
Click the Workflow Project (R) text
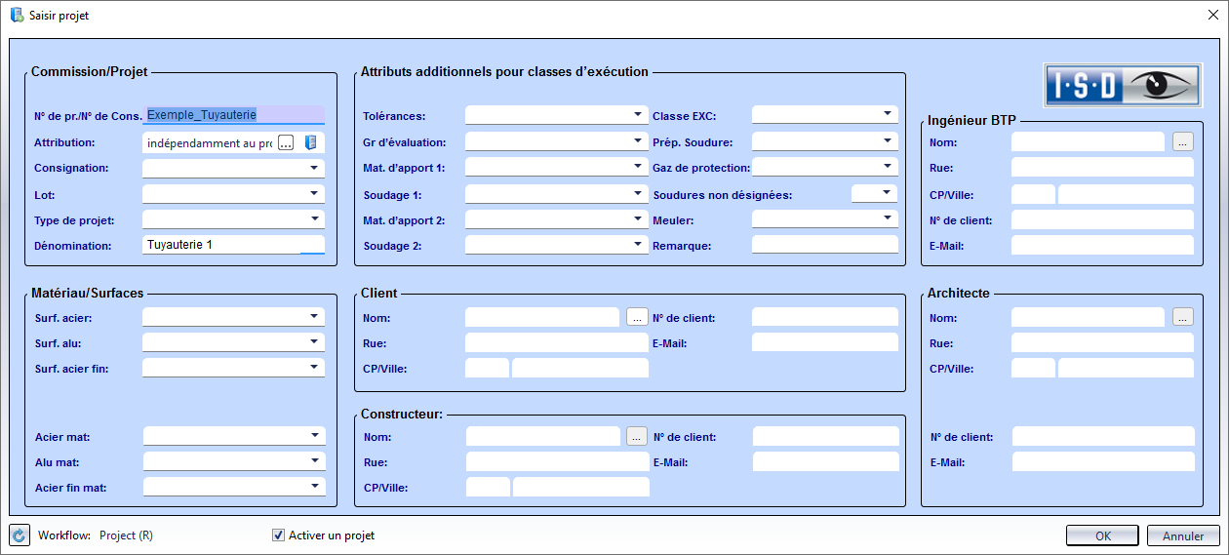[126, 535]
